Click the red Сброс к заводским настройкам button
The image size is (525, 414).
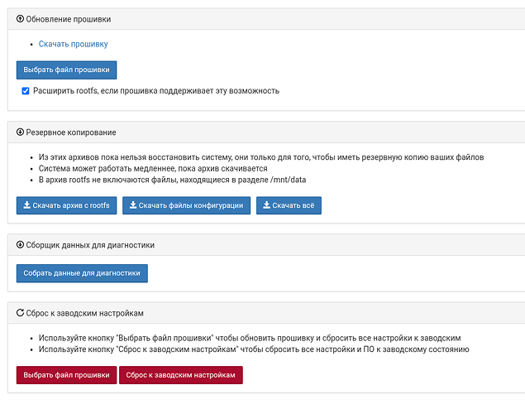(x=181, y=375)
